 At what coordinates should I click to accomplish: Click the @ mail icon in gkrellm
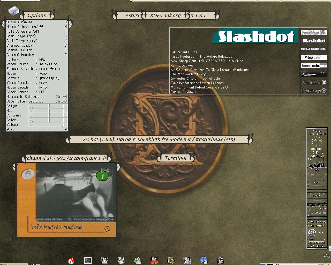[x=312, y=232]
